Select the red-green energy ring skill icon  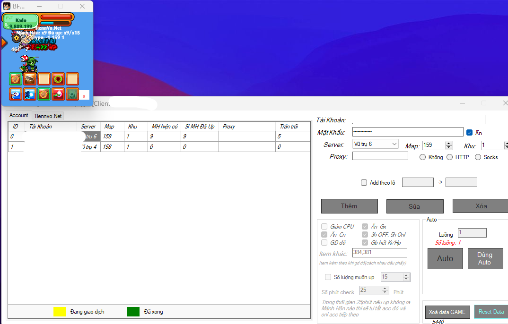[x=58, y=79]
